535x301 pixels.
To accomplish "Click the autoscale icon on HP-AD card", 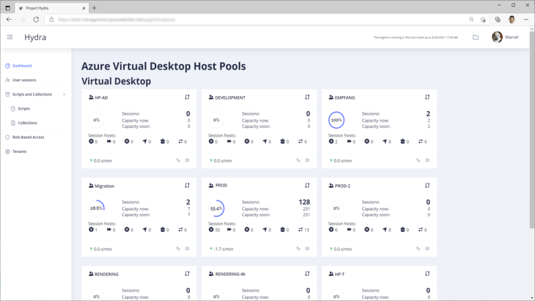I will pos(188,97).
